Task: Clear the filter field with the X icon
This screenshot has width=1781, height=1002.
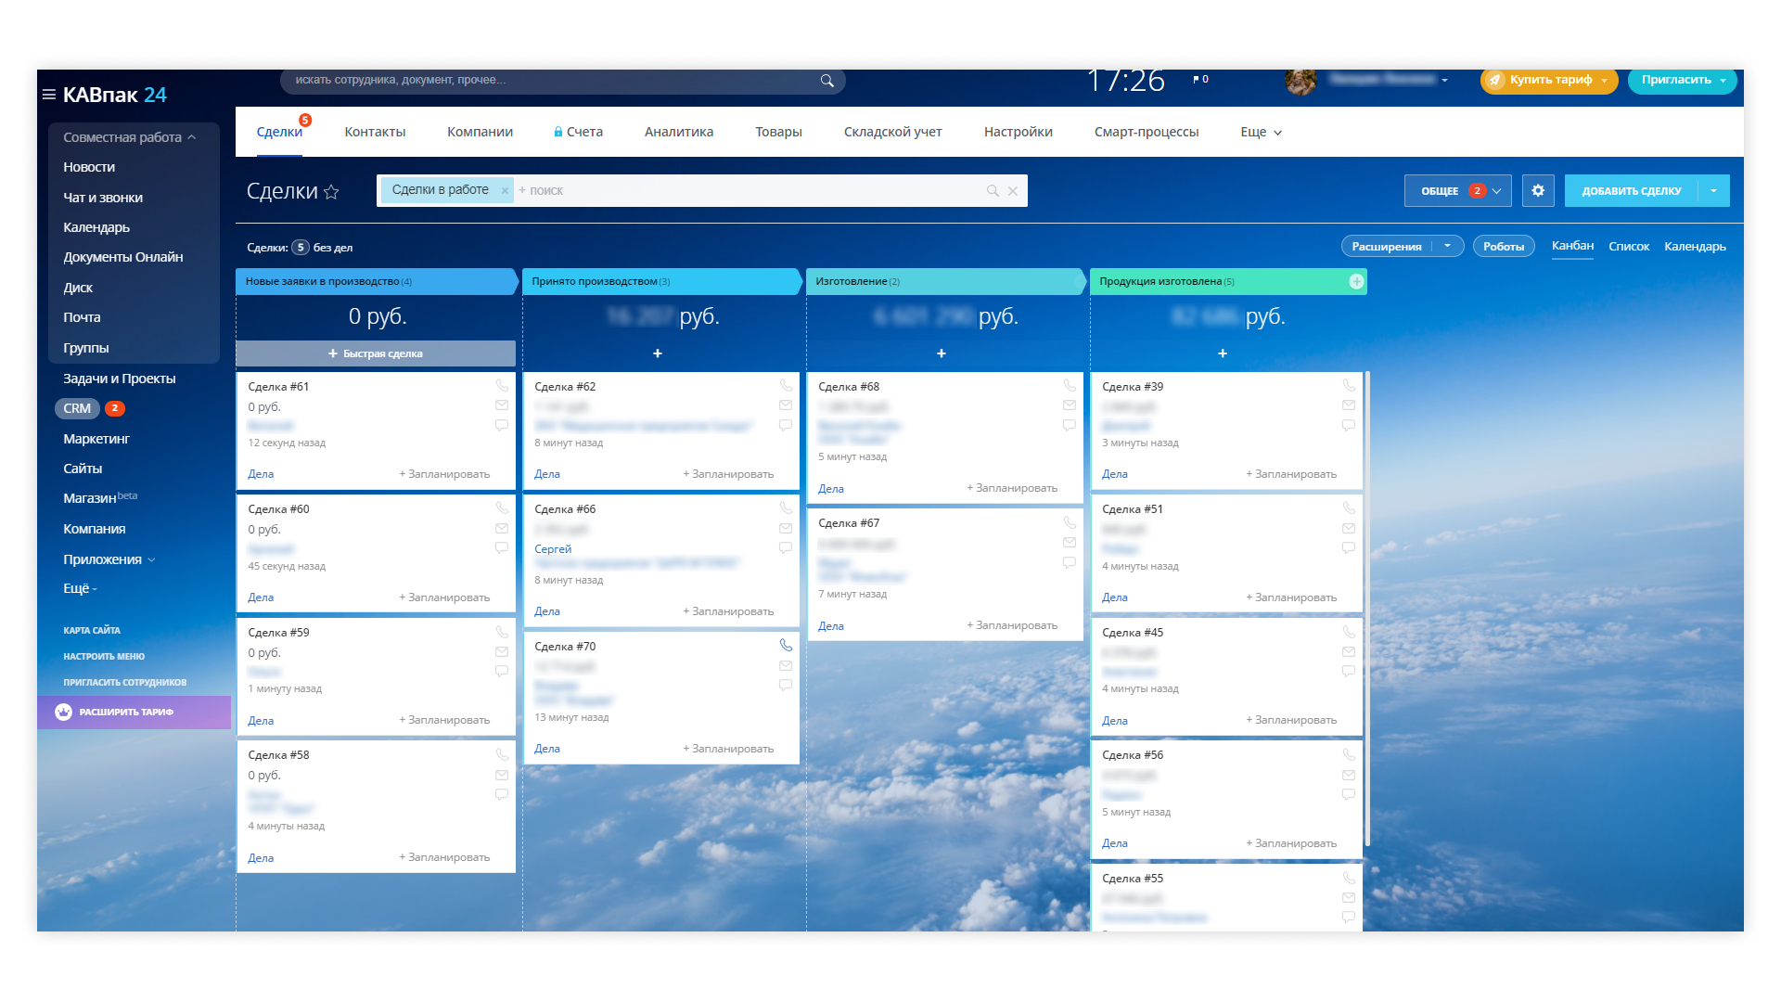Action: (x=1013, y=191)
